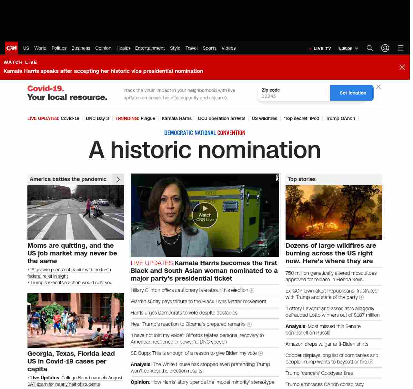The image size is (413, 389).
Task: Open the DNC Day 3 live updates
Action: pos(97,118)
